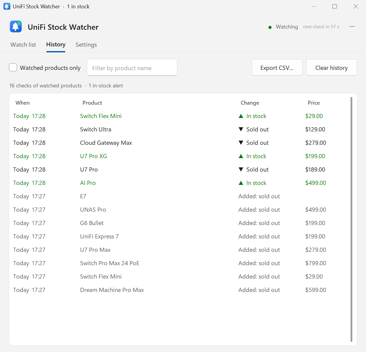Select the U7 Pro Max row
366x352 pixels.
[x=179, y=250]
